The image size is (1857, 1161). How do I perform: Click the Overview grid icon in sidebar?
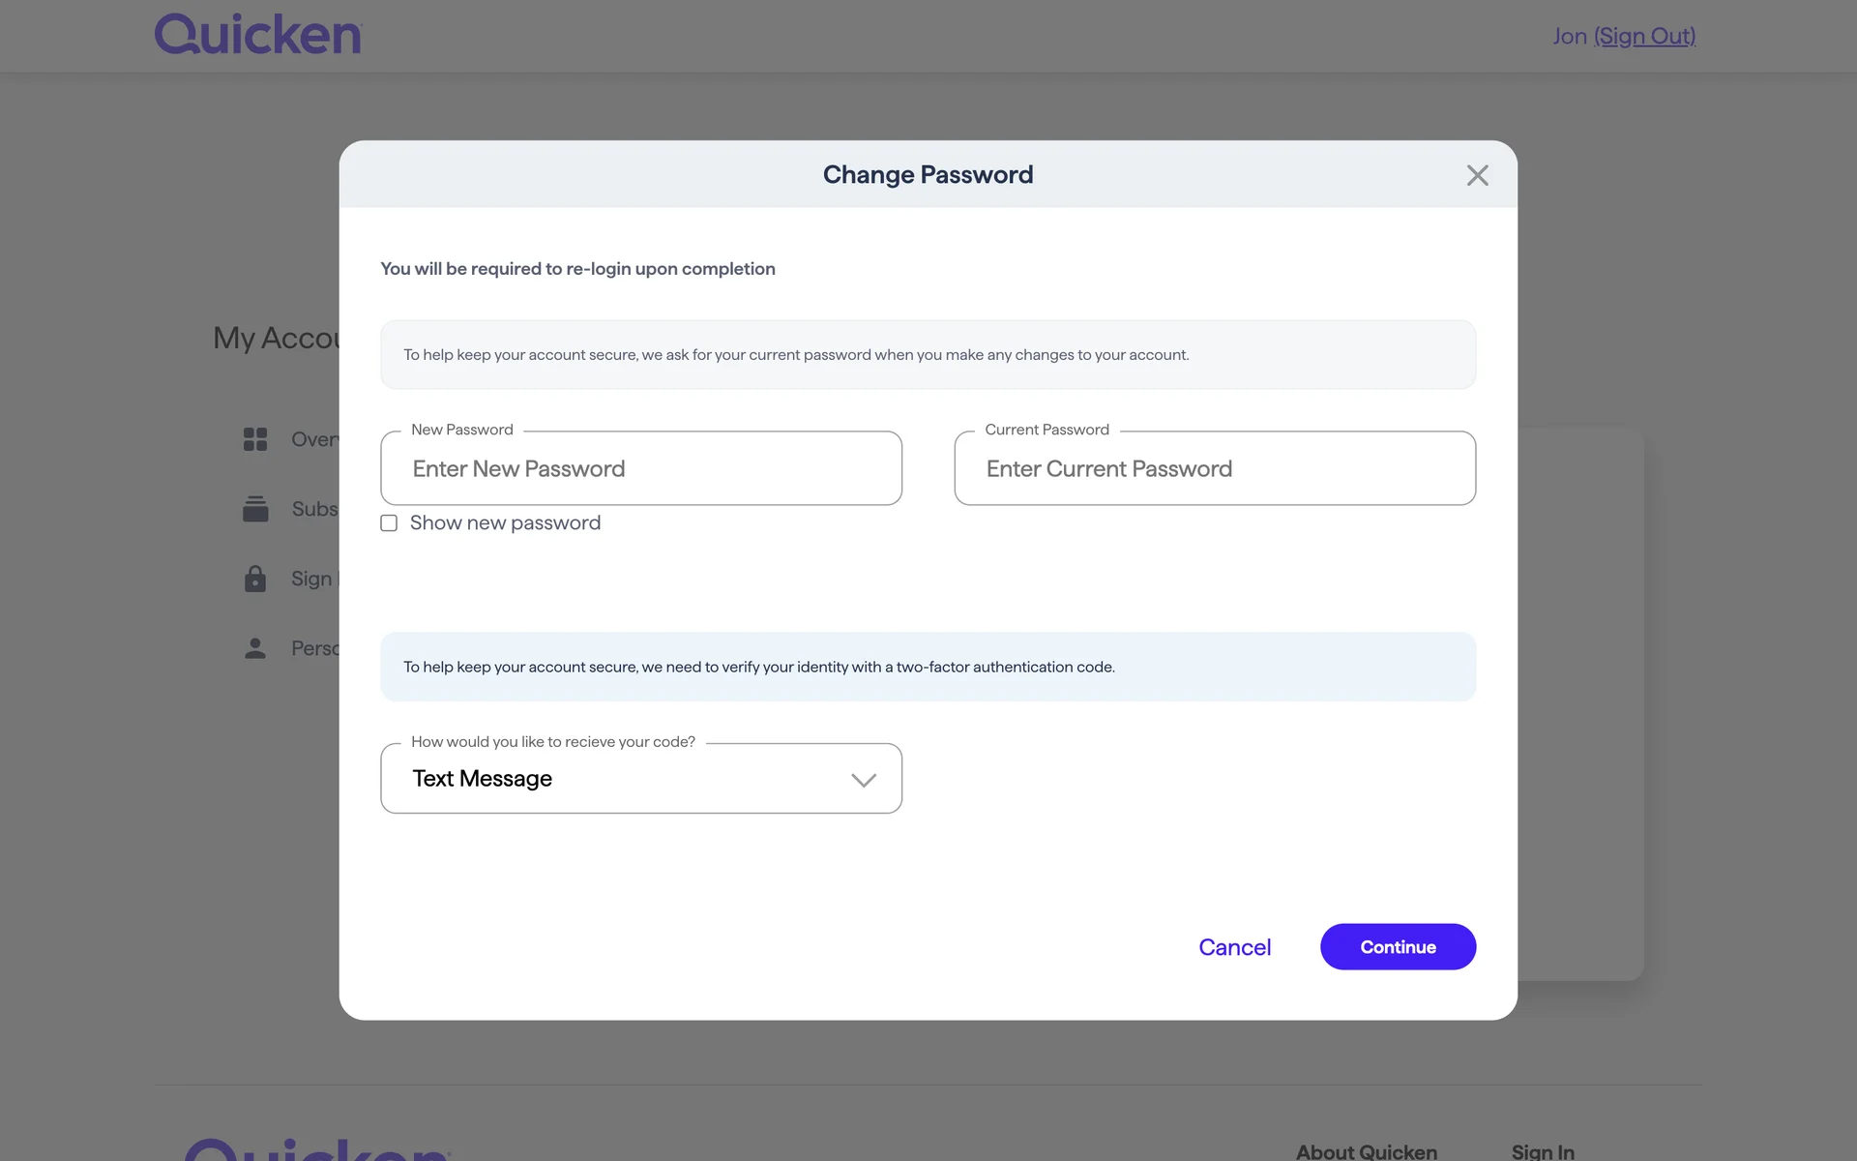(255, 439)
